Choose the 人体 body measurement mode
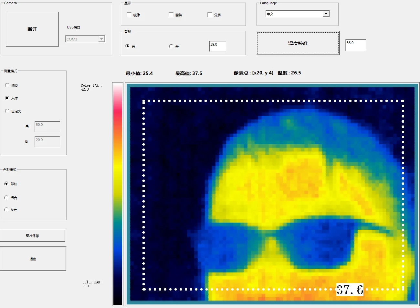Viewport: 420px width, 308px height. (7, 98)
